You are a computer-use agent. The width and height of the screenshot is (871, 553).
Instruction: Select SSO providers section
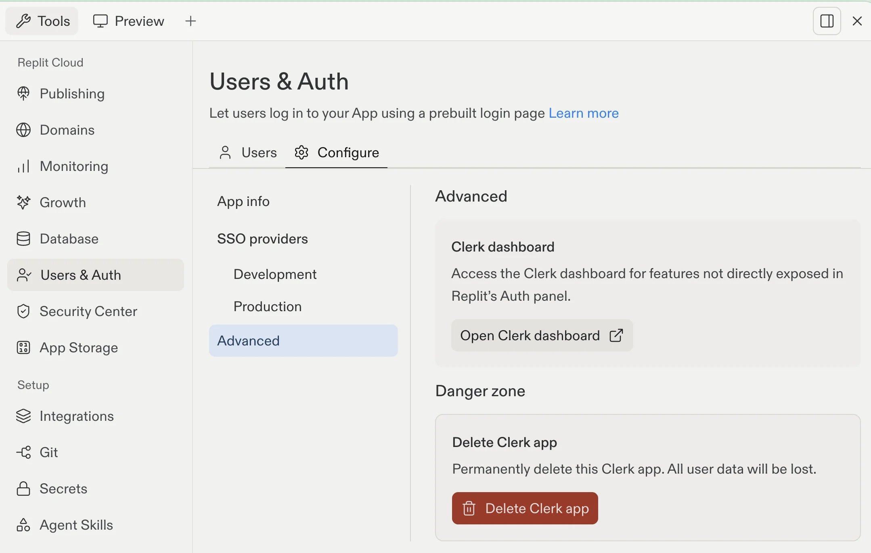304,239
